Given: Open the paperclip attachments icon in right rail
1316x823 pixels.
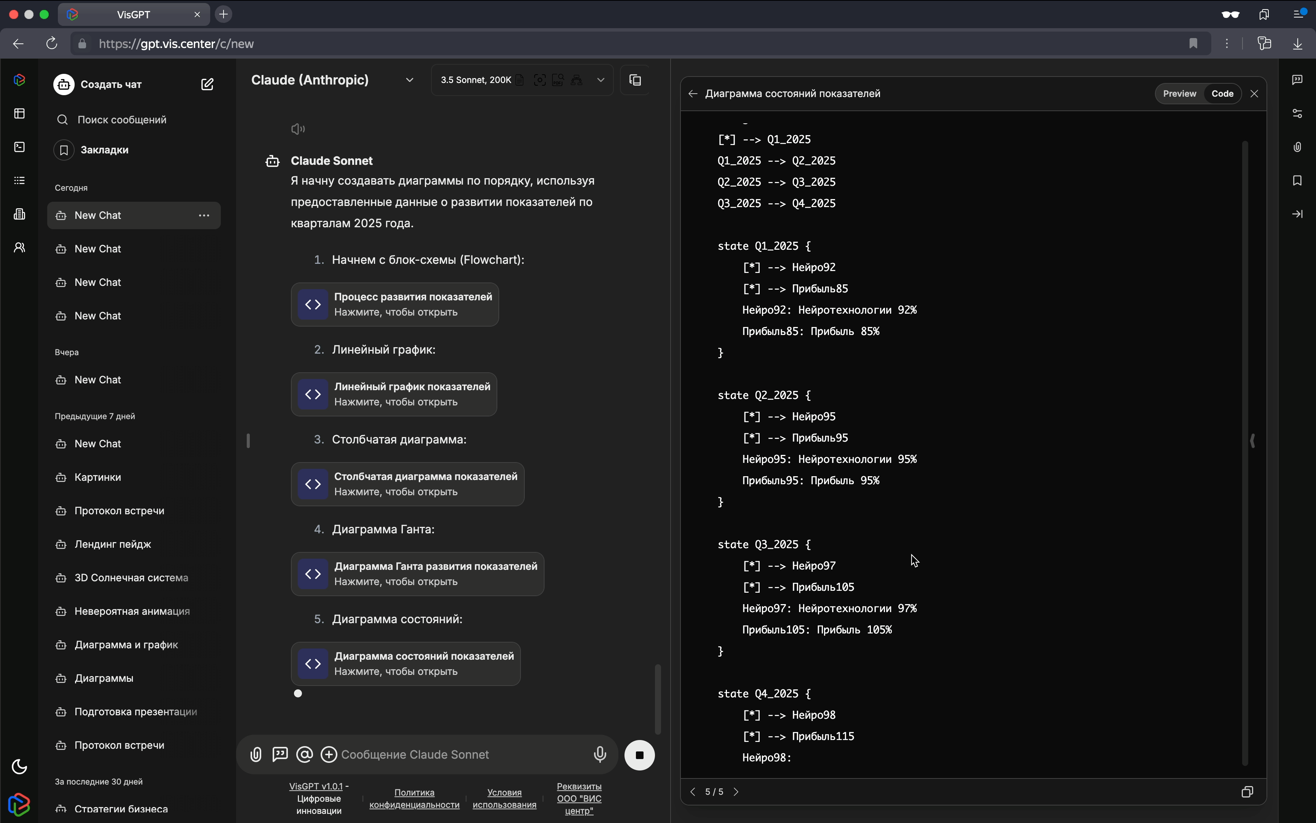Looking at the screenshot, I should pyautogui.click(x=1297, y=147).
